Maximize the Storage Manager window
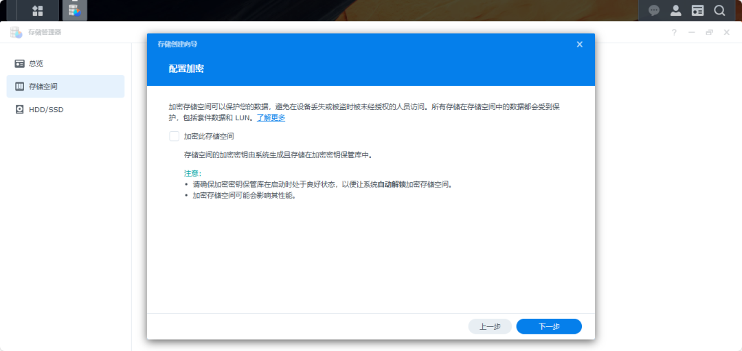Image resolution: width=742 pixels, height=351 pixels. (x=709, y=32)
